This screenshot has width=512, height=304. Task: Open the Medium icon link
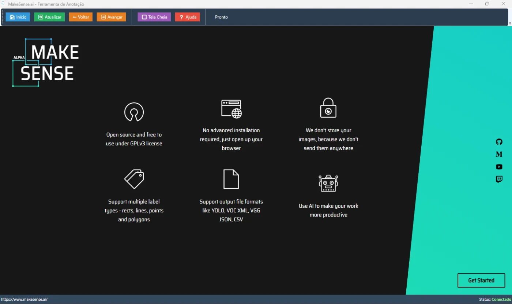499,154
